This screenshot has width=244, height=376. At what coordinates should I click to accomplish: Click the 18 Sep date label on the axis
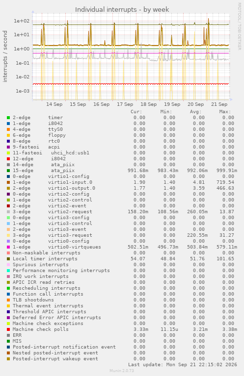click(x=148, y=104)
